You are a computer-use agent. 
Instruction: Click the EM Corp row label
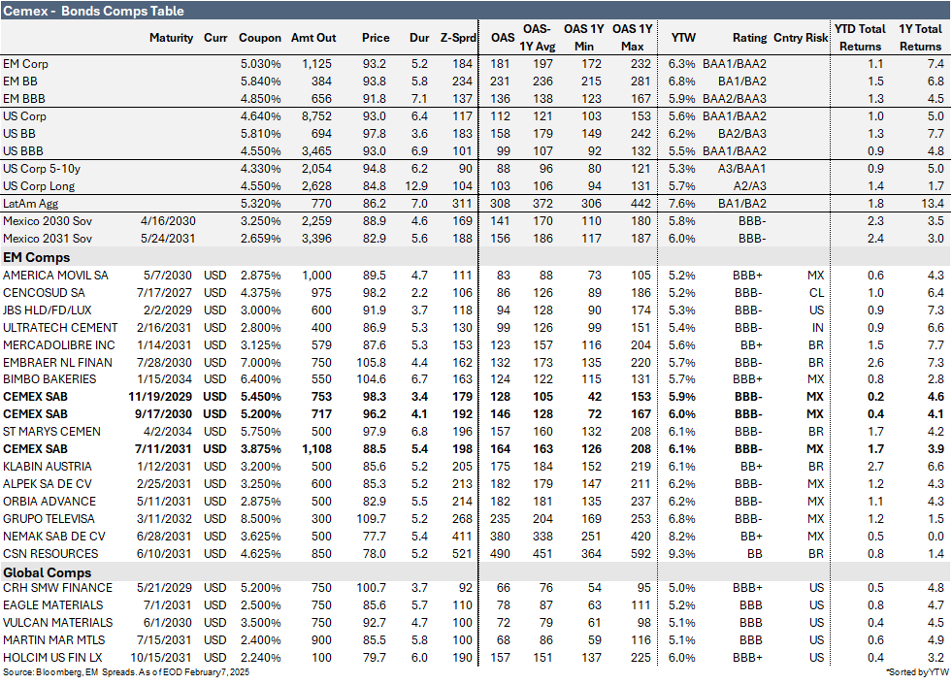point(25,64)
